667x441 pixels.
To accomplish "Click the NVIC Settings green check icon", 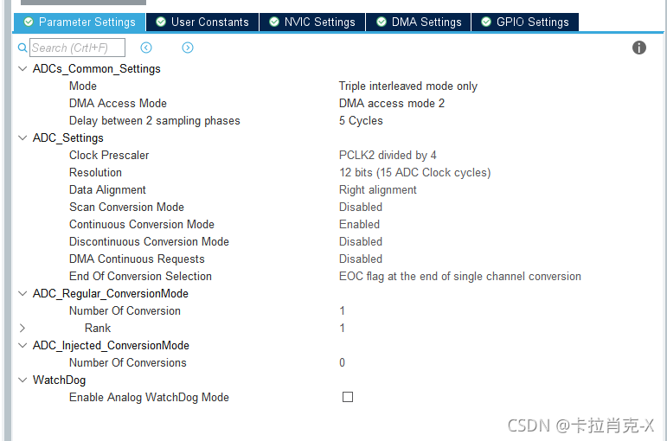I will [x=274, y=22].
